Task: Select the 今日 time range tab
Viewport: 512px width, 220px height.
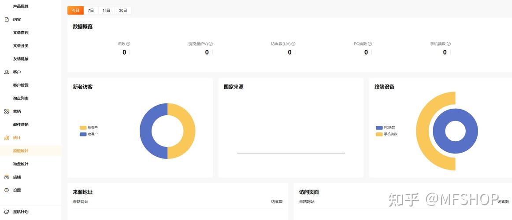Action: tap(75, 11)
